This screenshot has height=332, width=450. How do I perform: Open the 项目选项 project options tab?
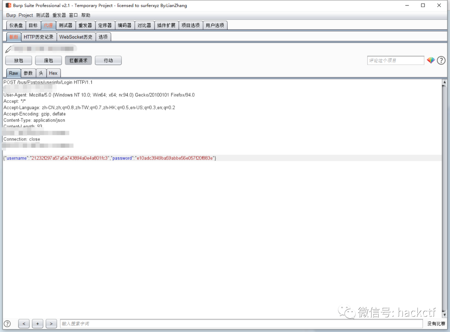point(191,25)
